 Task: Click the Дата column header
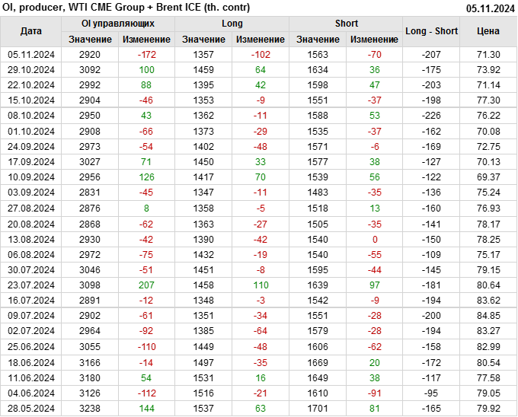[30, 31]
